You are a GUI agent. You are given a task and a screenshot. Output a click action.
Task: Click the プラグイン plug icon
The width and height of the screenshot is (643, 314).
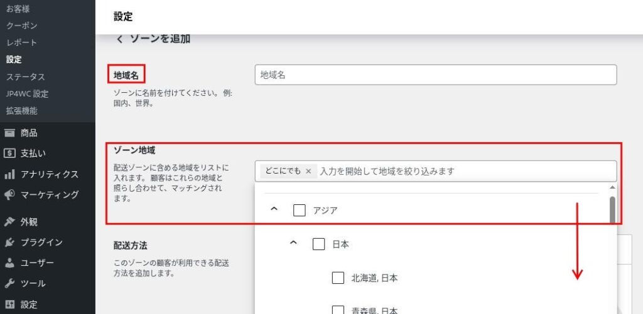[9, 242]
